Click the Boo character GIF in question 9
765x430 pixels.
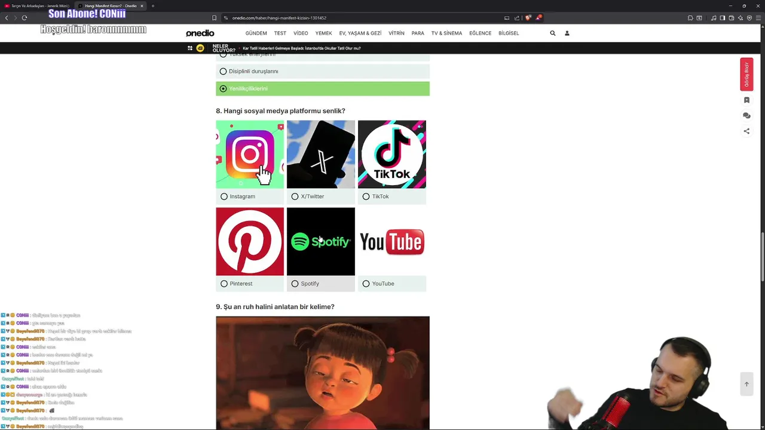pyautogui.click(x=323, y=373)
